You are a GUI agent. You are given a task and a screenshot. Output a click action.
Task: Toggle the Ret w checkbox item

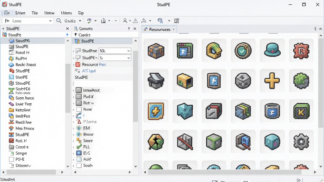(x=78, y=103)
